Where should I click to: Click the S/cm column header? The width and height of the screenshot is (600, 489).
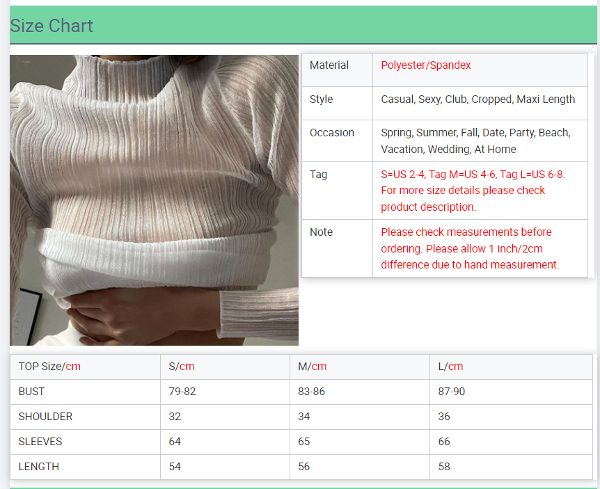(182, 367)
